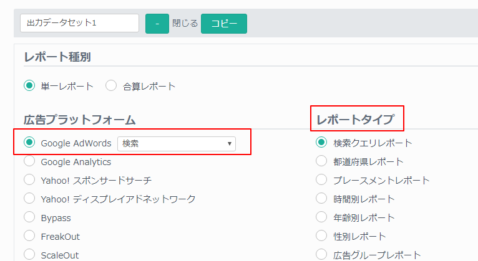Open the 検索 dropdown next to Google AdWords
This screenshot has width=478, height=261.
point(177,143)
